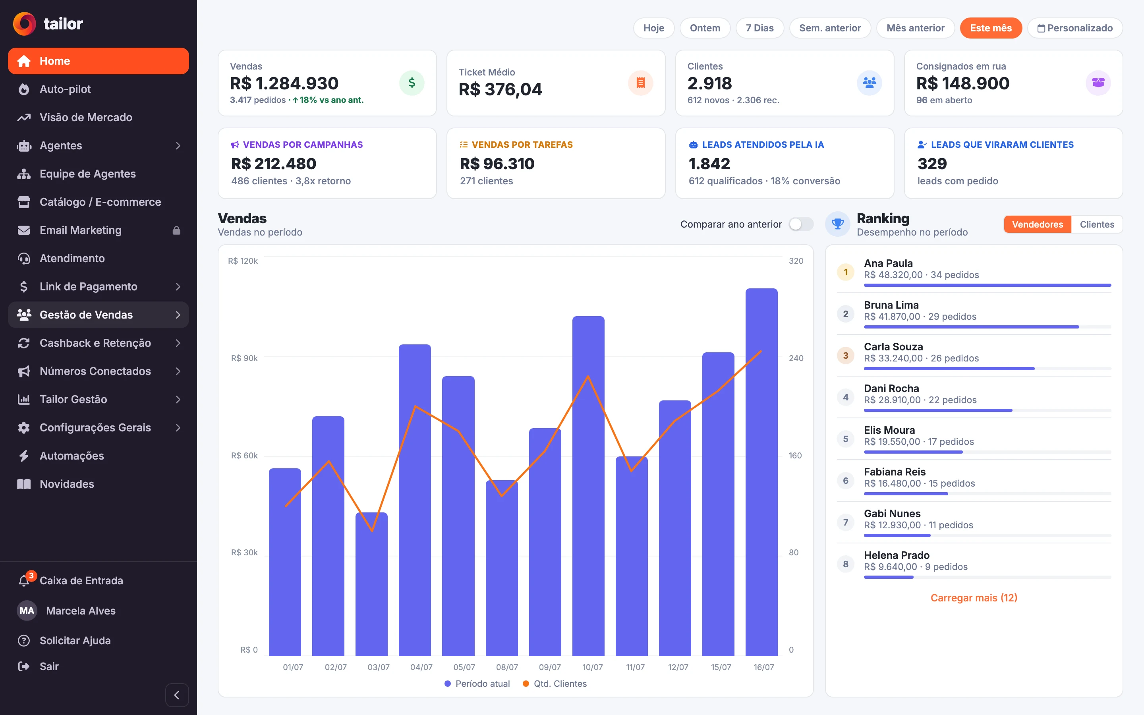The width and height of the screenshot is (1144, 715).
Task: Click the 03/07 sales bar
Action: click(371, 584)
